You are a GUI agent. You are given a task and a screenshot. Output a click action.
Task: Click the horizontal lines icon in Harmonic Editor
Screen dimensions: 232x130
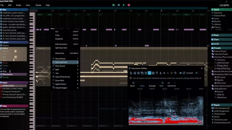[x=146, y=73]
